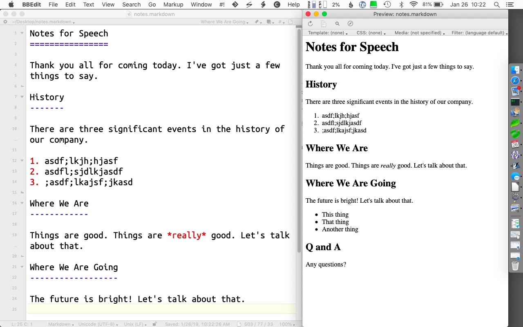Open the counterparts popup icon in BBEdit navigation bar
Image resolution: width=523 pixels, height=327 pixels.
tap(269, 22)
